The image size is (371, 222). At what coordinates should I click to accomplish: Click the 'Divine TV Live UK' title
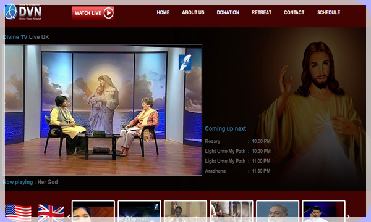point(26,37)
